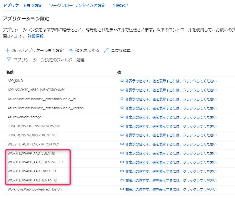
Task: Toggle eye icon for WEBSITE_AUTH_ENCRYPTION_KEY value
Action: [x=122, y=144]
